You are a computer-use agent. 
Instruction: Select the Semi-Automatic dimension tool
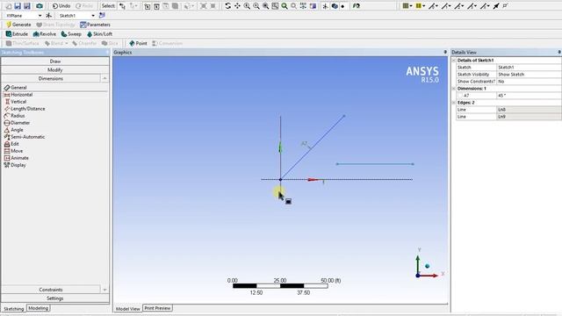click(x=25, y=137)
